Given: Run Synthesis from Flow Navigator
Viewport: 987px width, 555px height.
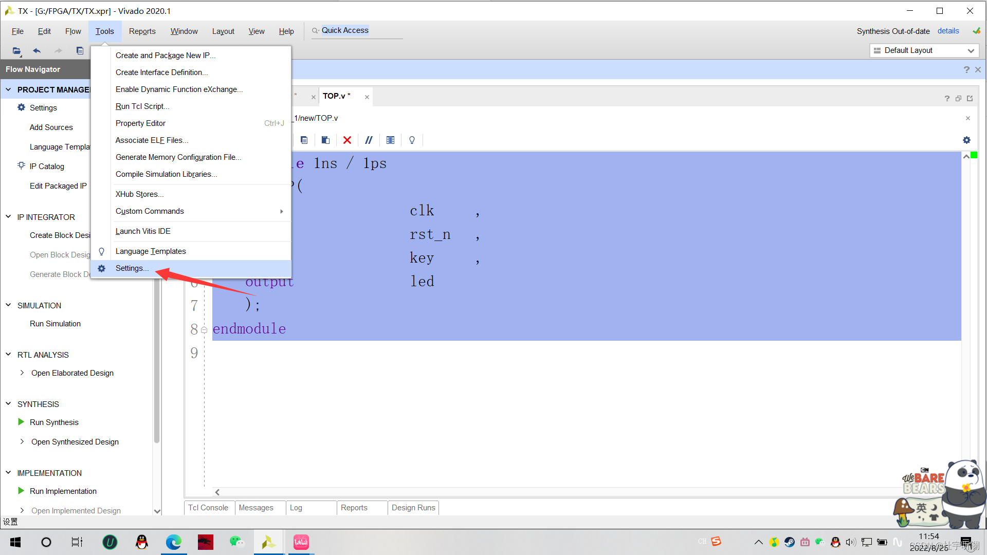Looking at the screenshot, I should [x=54, y=422].
